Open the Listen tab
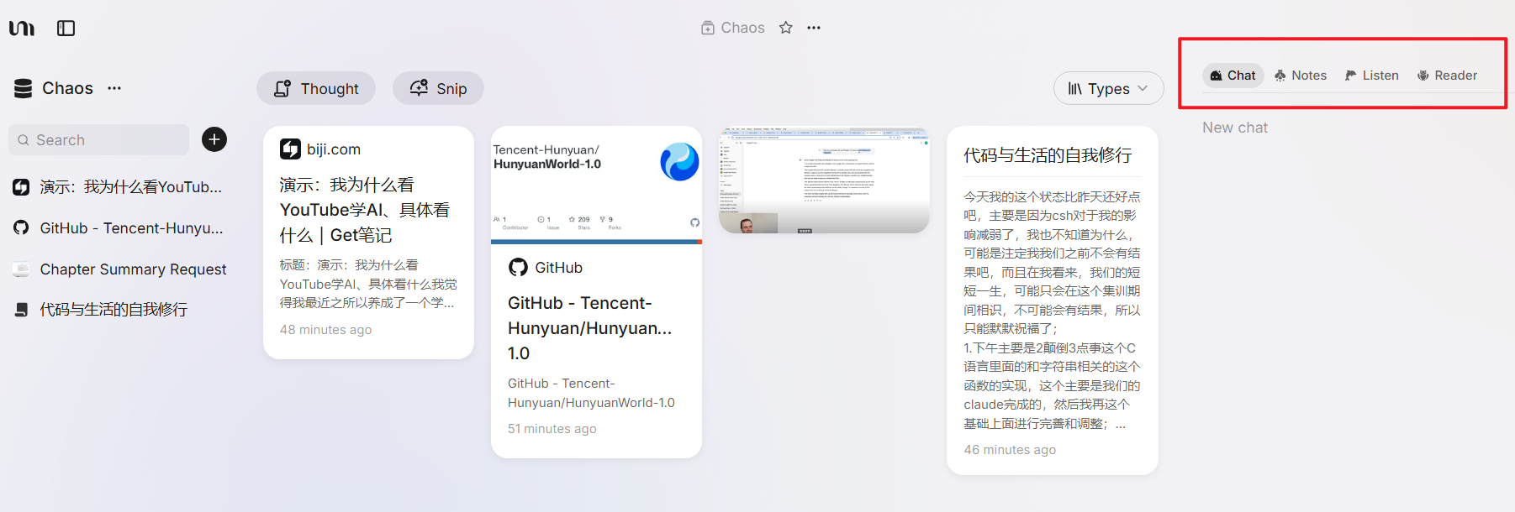The width and height of the screenshot is (1515, 512). [x=1371, y=76]
